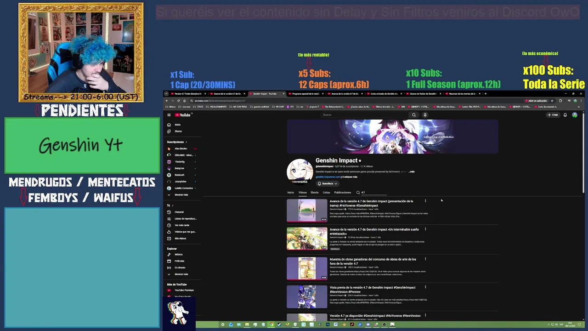
Task: Open the YouTube hamburger guide menu
Action: click(169, 115)
